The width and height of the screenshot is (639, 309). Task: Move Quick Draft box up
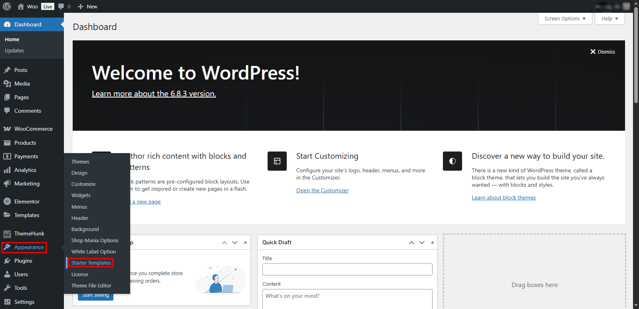[411, 243]
